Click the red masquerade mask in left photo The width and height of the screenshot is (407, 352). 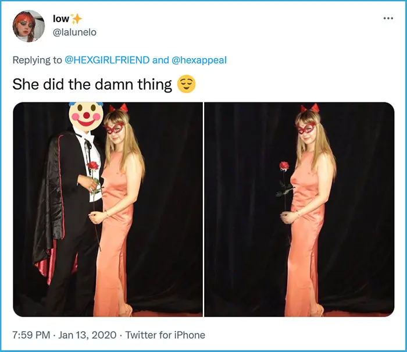coord(115,128)
